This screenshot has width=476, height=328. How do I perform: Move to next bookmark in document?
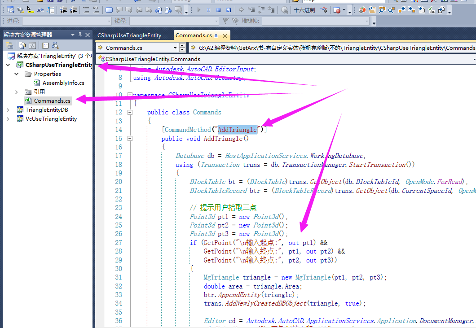pos(168,10)
